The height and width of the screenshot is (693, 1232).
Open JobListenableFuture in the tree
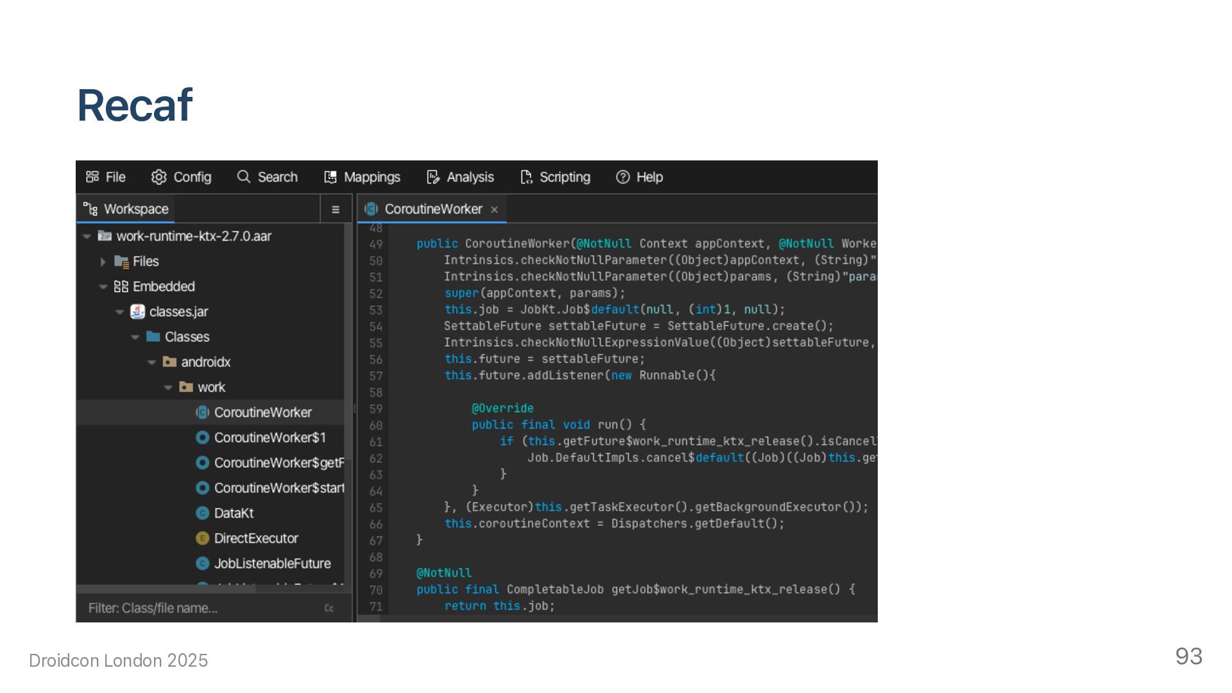(x=272, y=563)
